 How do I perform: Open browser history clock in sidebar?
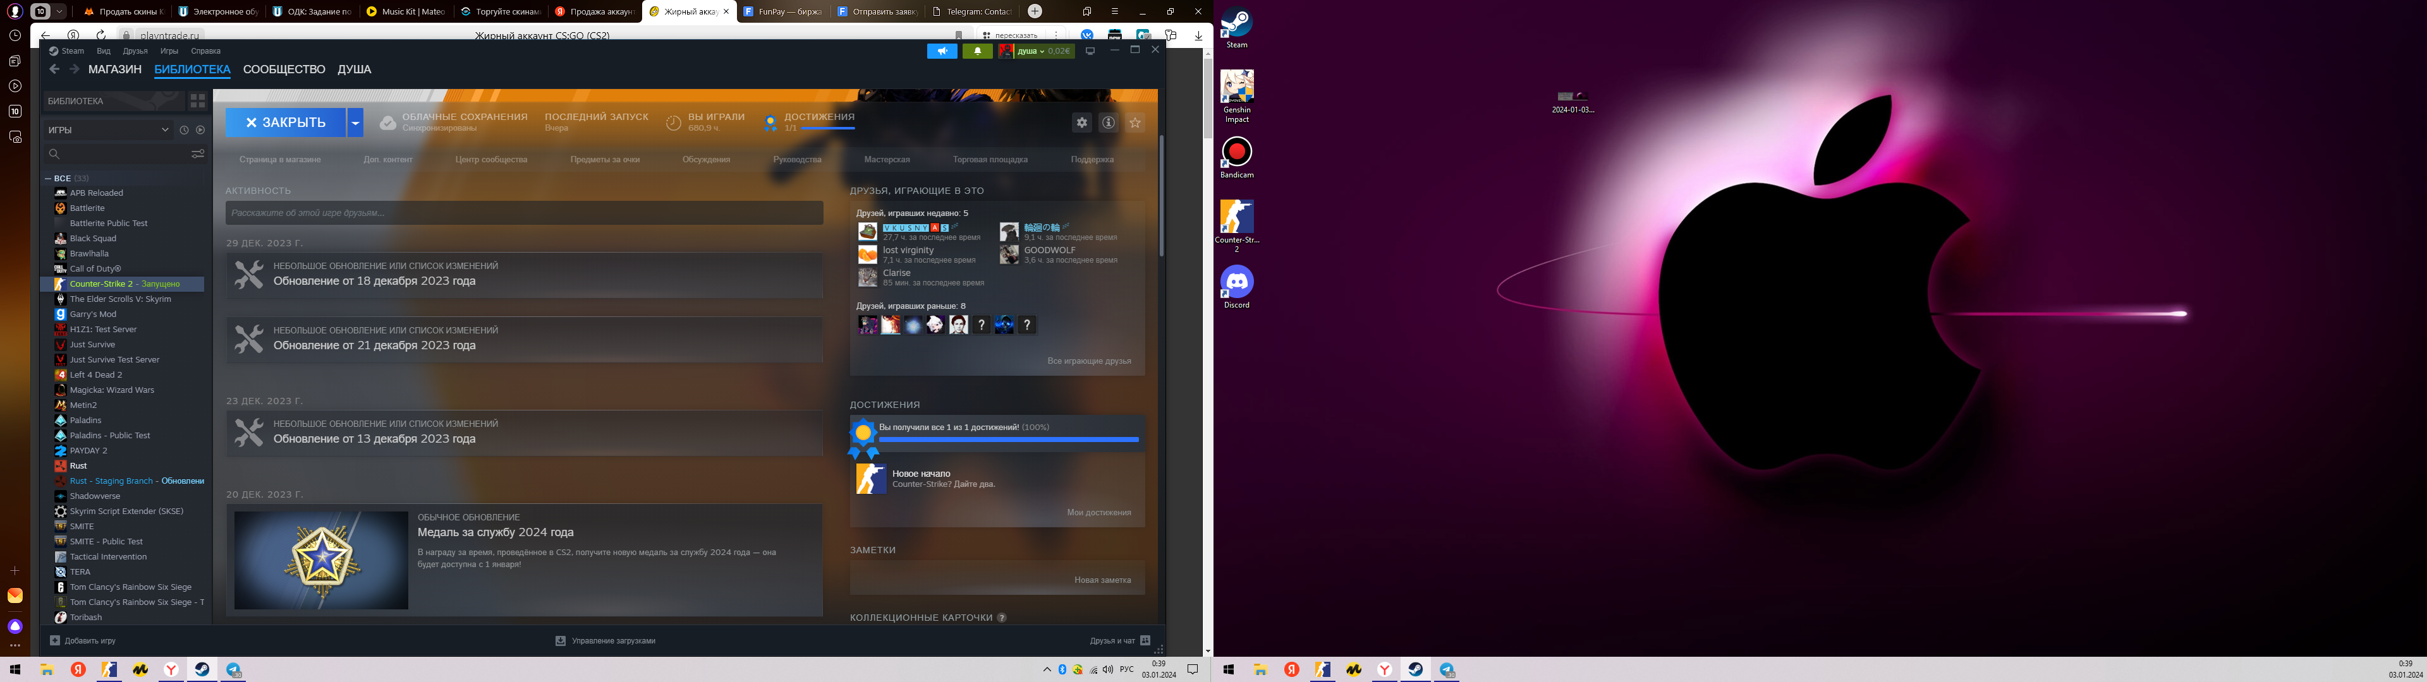(x=15, y=36)
